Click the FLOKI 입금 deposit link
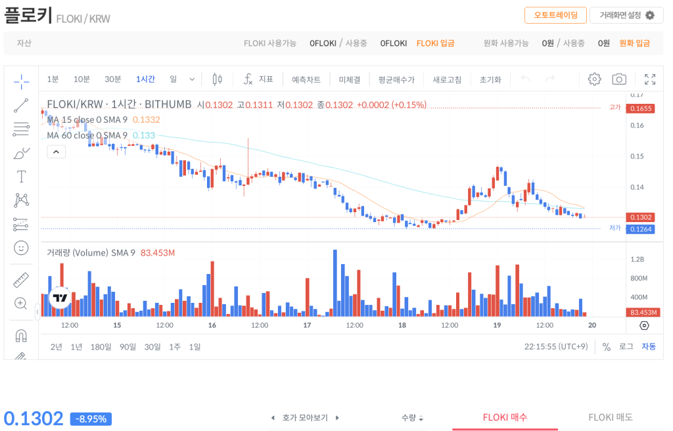673x431 pixels. 435,43
